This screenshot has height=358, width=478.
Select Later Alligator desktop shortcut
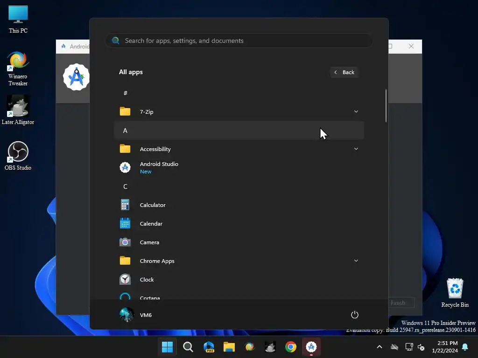tap(18, 110)
